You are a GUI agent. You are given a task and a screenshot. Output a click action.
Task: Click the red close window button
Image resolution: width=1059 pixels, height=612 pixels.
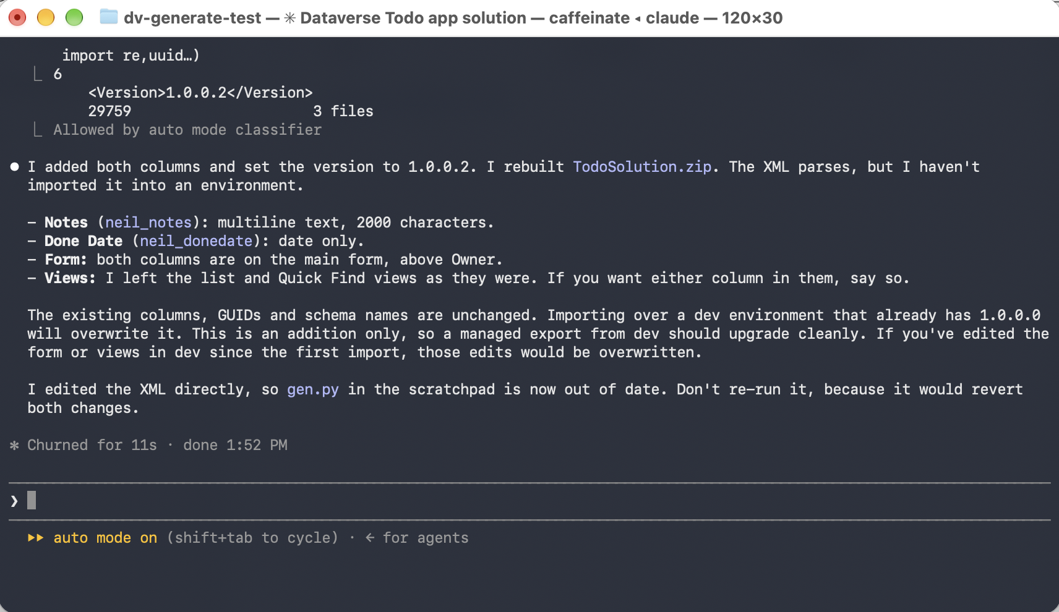[x=17, y=17]
